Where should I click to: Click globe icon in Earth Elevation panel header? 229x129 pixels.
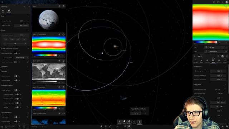tap(59, 61)
